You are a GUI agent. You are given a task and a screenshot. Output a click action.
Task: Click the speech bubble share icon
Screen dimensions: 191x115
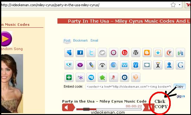pyautogui.click(x=147, y=65)
